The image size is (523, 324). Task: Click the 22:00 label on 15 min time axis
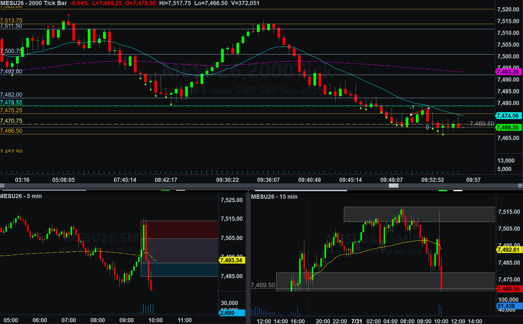click(x=340, y=321)
